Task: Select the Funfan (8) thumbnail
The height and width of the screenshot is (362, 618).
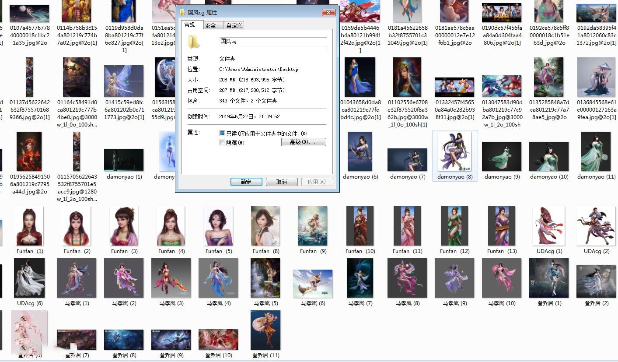Action: pyautogui.click(x=265, y=226)
